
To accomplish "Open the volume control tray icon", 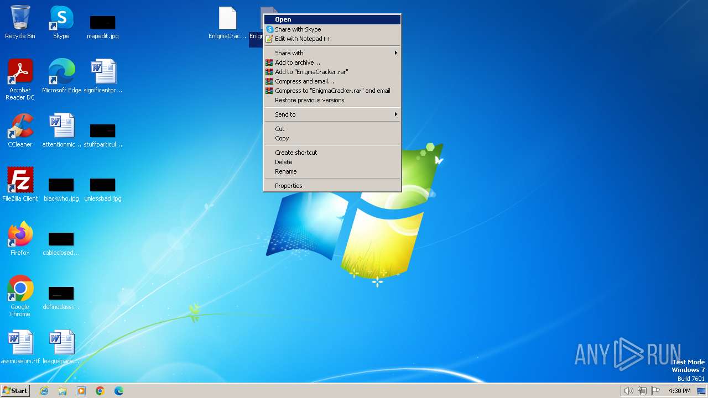I will tap(628, 391).
